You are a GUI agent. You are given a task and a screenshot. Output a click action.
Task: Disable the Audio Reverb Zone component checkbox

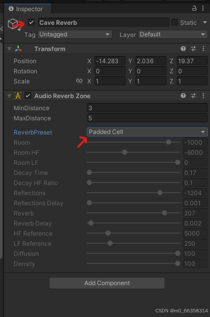click(28, 96)
